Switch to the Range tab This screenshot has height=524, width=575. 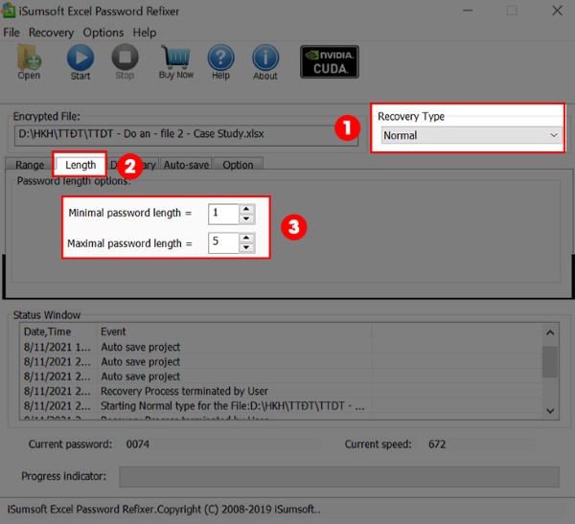29,165
